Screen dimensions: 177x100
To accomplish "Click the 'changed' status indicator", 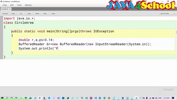I will pos(168,89).
